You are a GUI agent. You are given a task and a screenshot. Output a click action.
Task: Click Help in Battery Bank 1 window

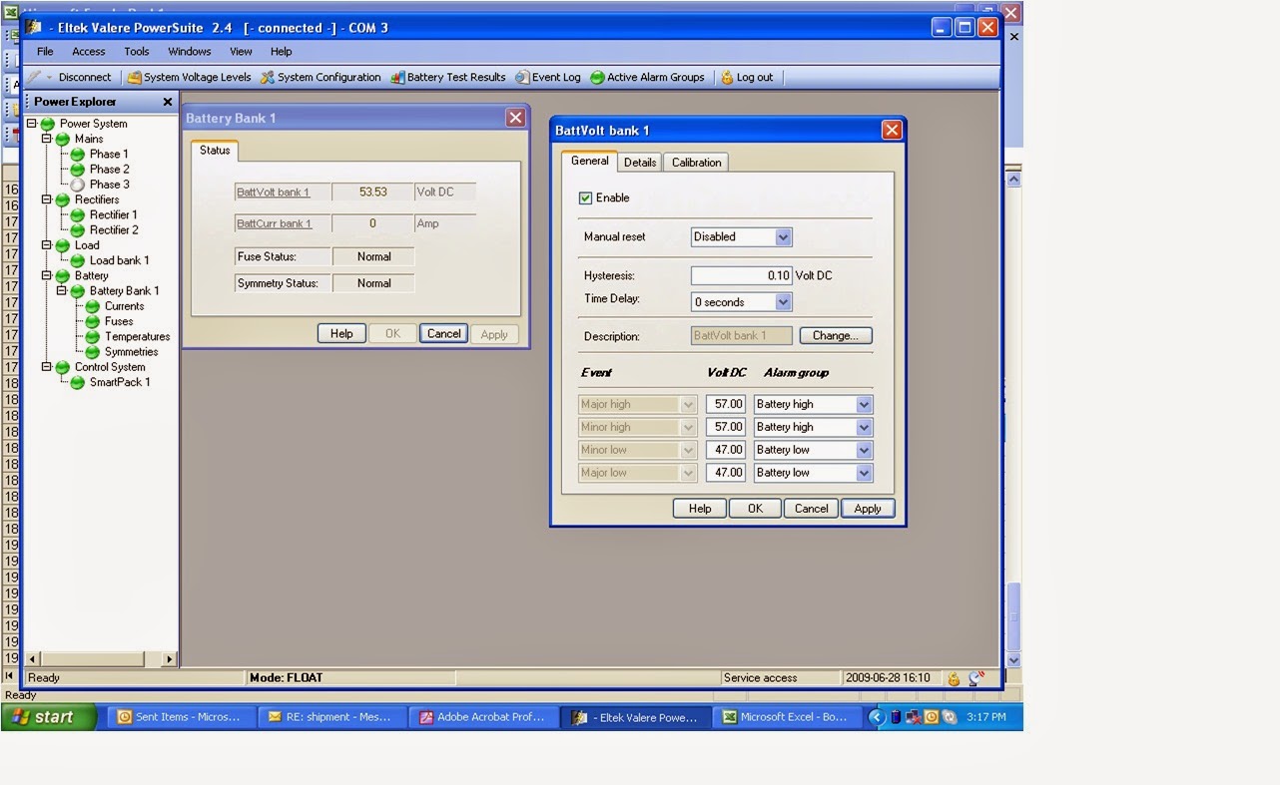341,334
